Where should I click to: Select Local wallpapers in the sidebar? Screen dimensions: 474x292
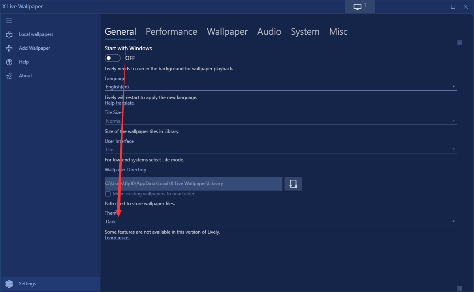coord(36,34)
